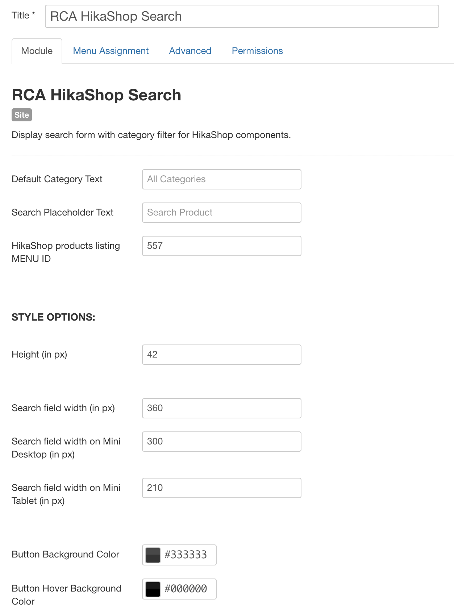Click the Site badge label
The height and width of the screenshot is (614, 454).
click(x=22, y=115)
